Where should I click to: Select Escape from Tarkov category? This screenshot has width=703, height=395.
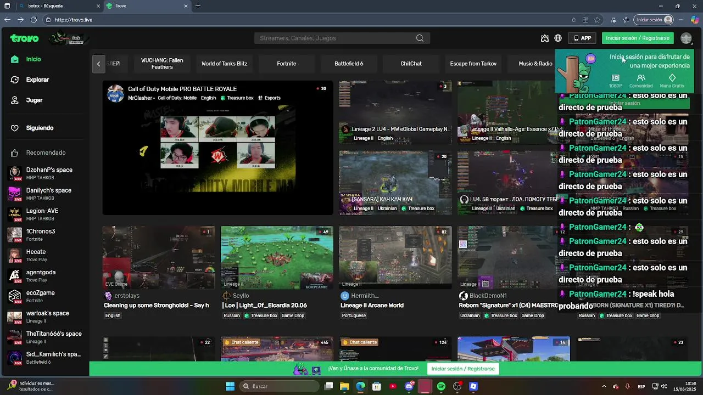coord(473,64)
